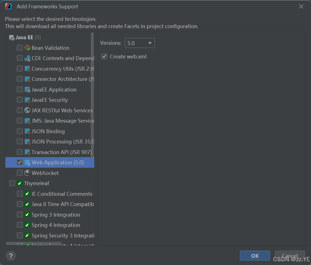Click the vertical scrollbar of the framework list
The image size is (311, 265).
(x=92, y=95)
